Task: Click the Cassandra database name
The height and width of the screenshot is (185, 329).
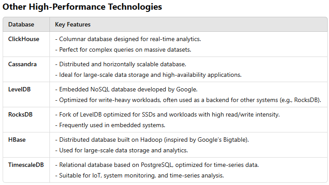Action: pos(22,64)
